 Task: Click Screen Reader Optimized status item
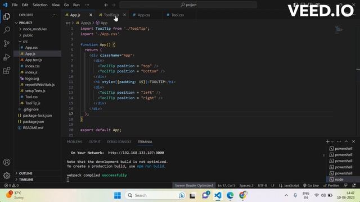pyautogui.click(x=193, y=186)
